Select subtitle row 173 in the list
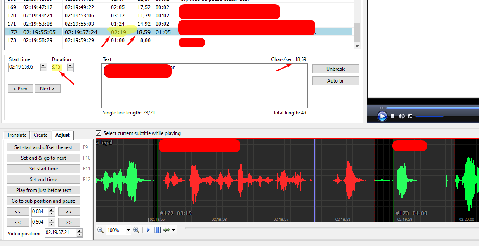This screenshot has width=479, height=246. point(62,40)
